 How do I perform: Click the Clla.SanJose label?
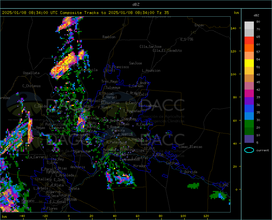[151, 47]
